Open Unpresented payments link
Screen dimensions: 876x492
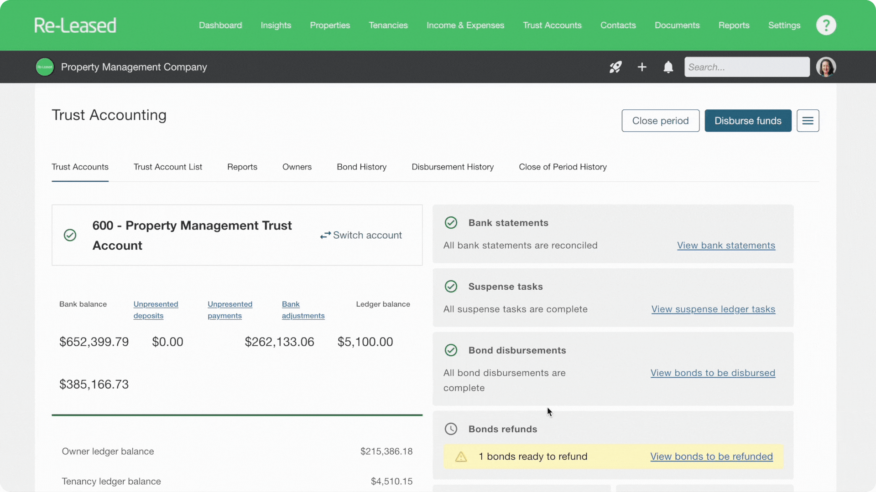230,310
